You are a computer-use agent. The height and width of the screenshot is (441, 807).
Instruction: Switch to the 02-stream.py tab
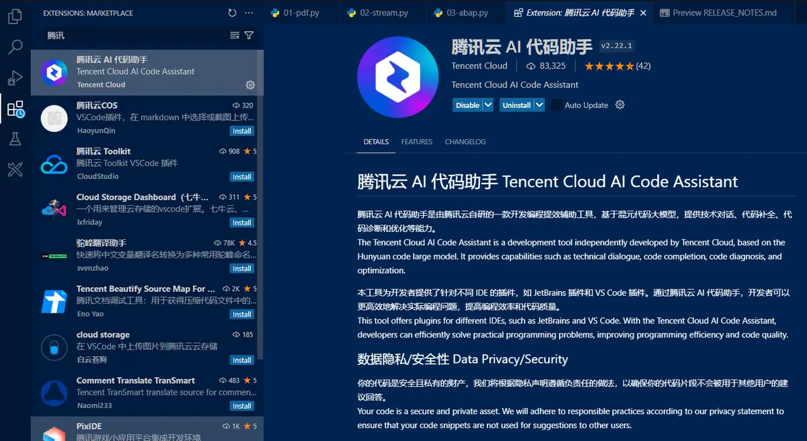[384, 13]
